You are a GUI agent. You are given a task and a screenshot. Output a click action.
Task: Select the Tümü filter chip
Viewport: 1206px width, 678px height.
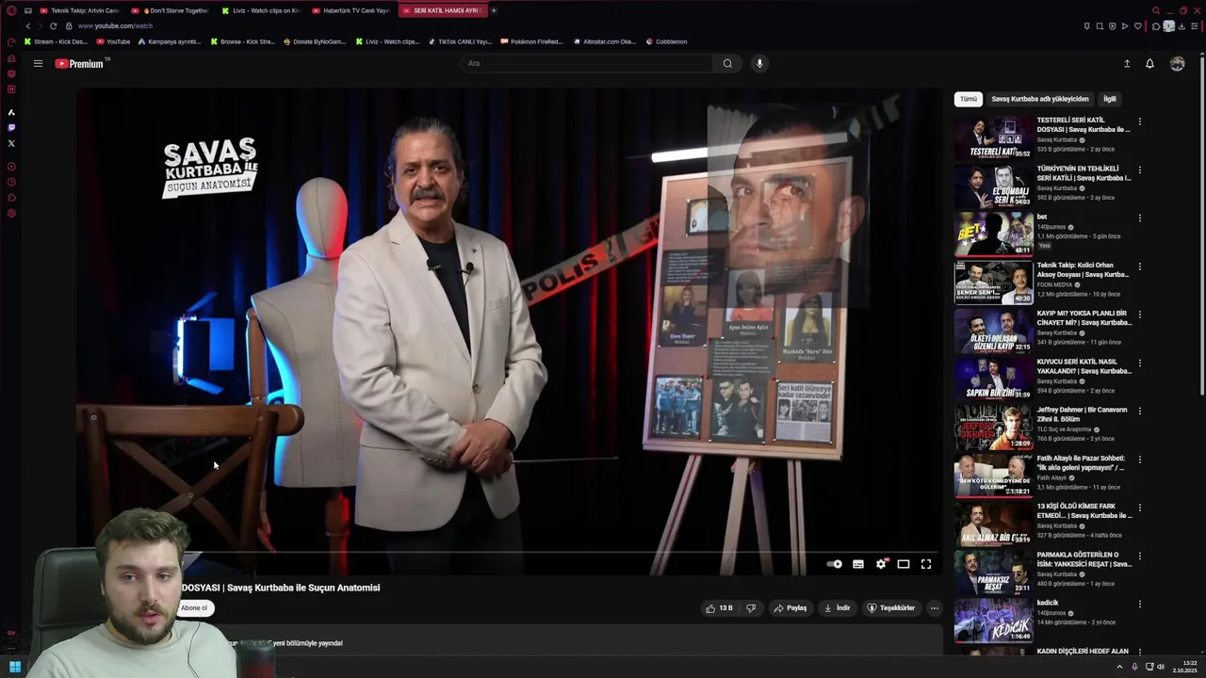click(x=969, y=99)
